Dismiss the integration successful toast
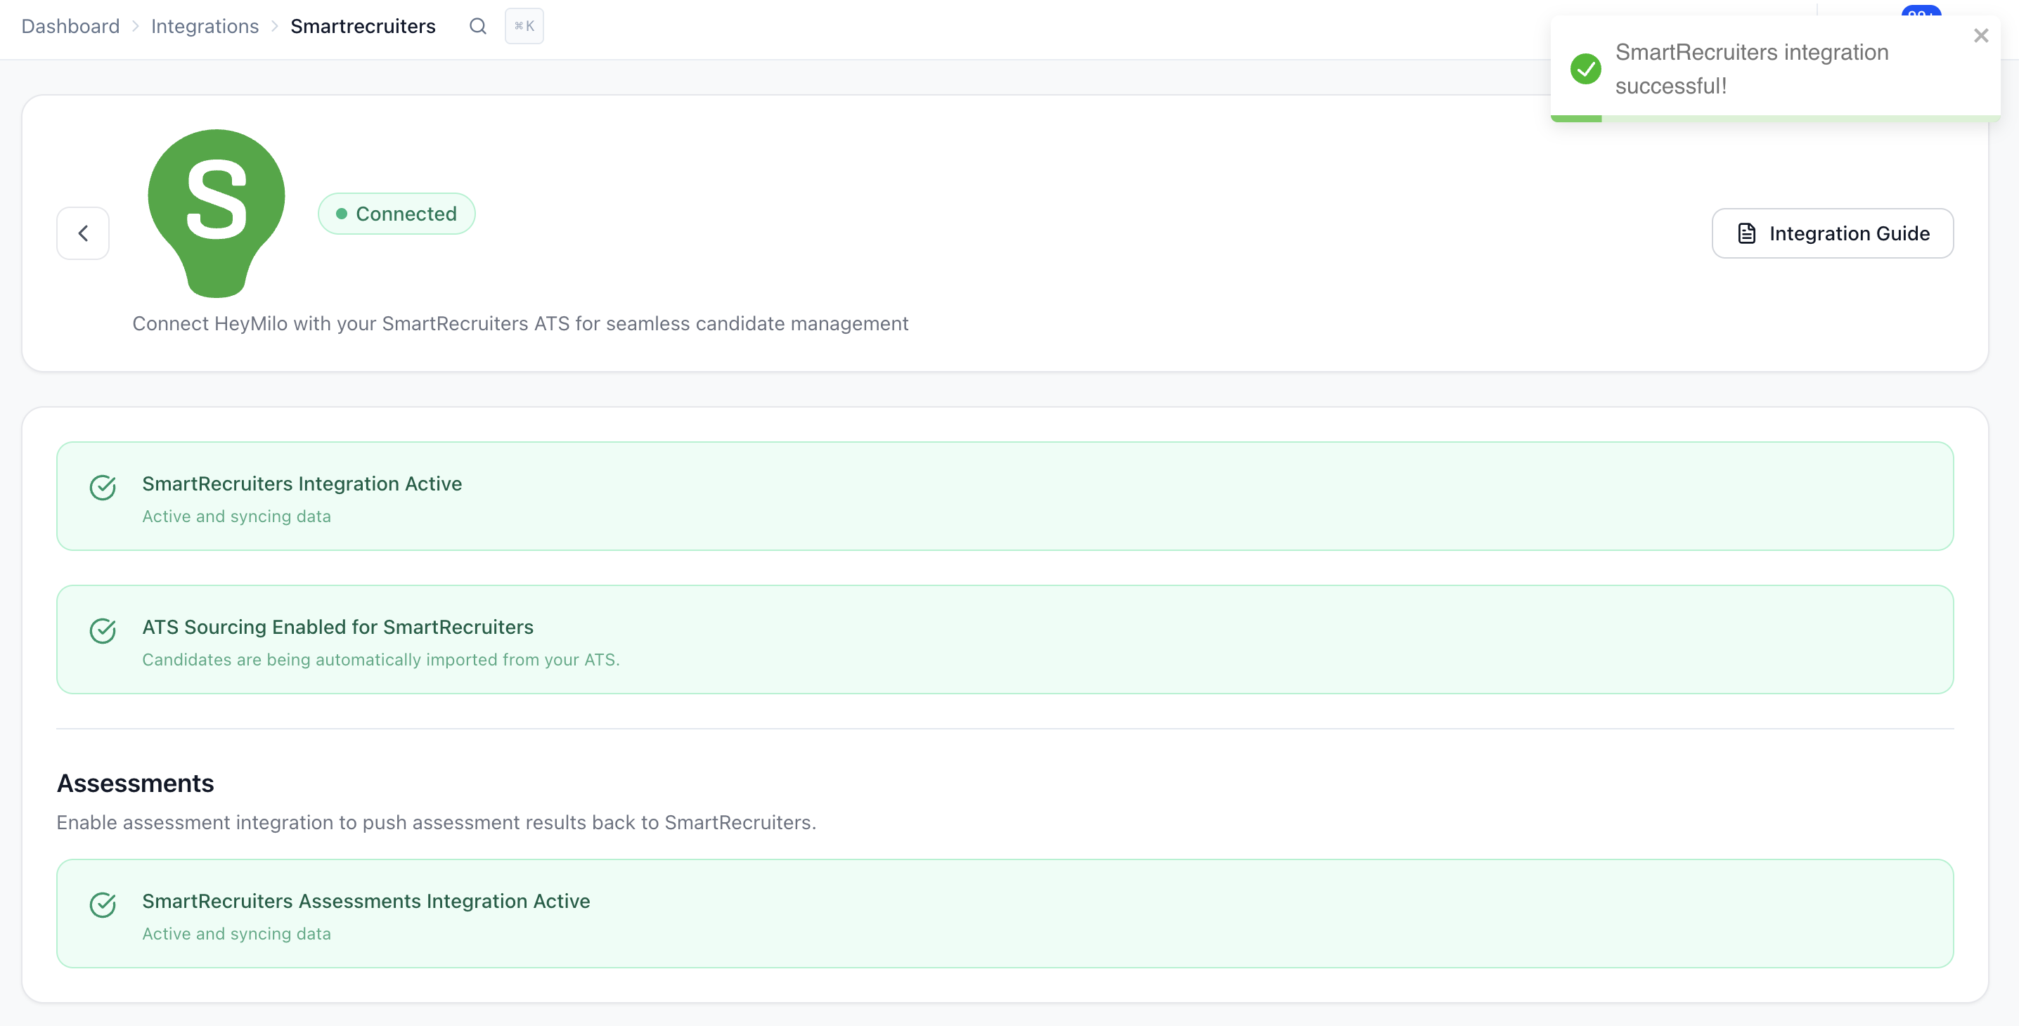The width and height of the screenshot is (2019, 1026). point(1981,36)
